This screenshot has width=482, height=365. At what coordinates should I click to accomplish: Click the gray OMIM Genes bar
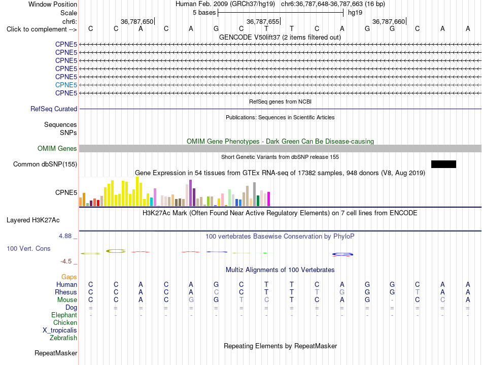tap(280, 149)
